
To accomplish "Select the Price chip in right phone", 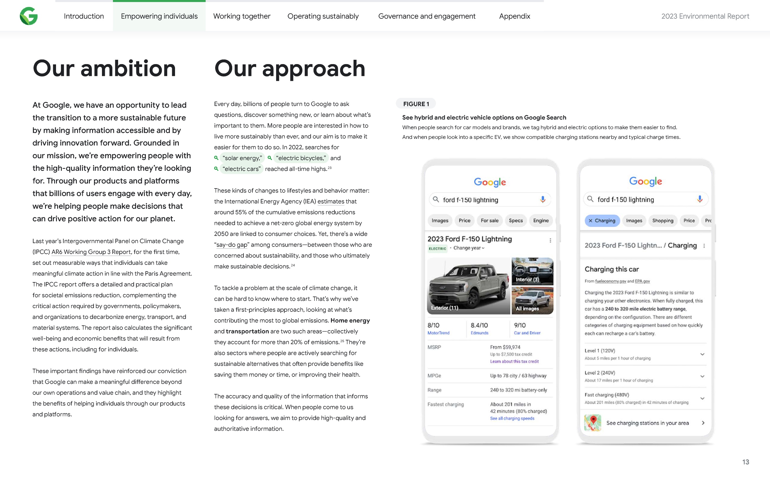I will (689, 221).
